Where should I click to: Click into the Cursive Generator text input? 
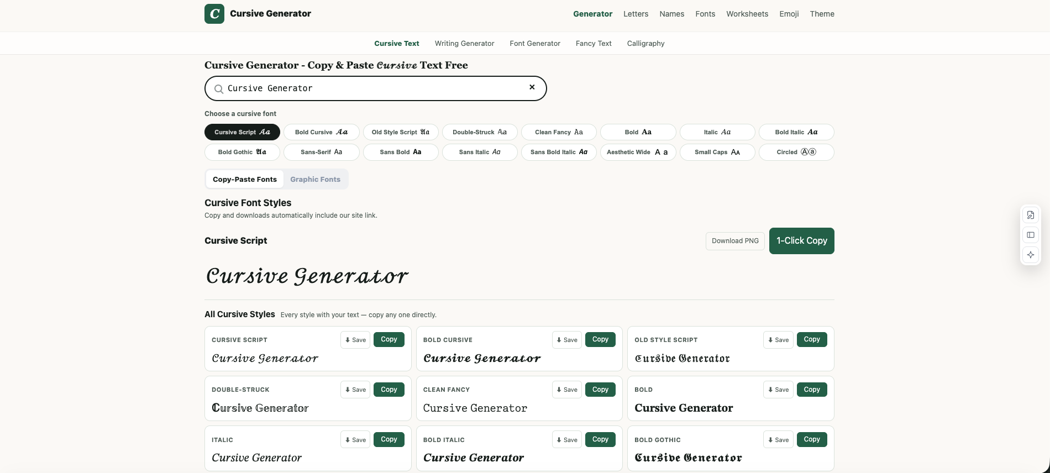[x=376, y=88]
